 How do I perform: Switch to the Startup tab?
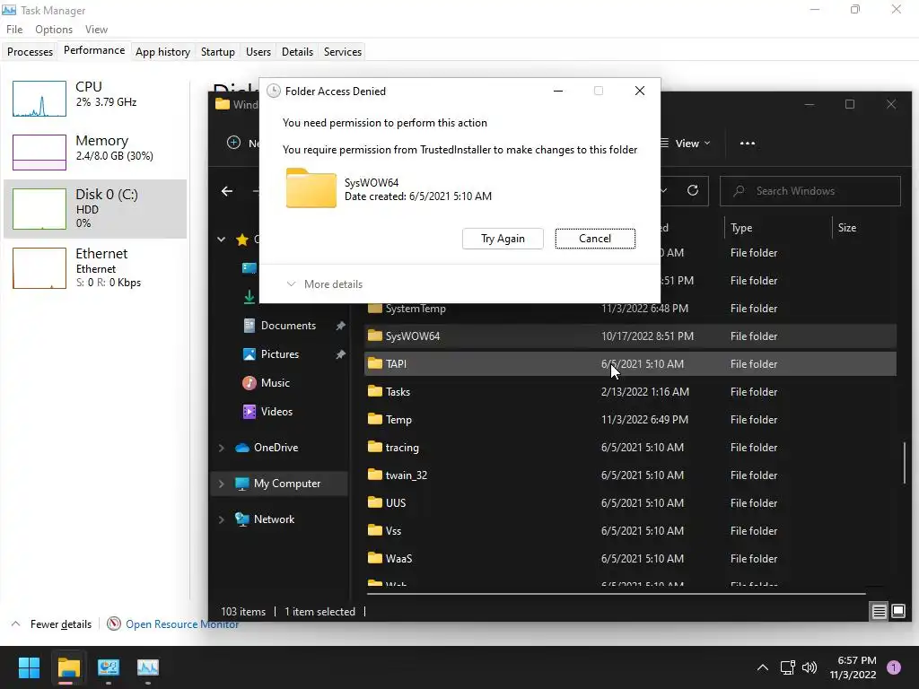217,51
